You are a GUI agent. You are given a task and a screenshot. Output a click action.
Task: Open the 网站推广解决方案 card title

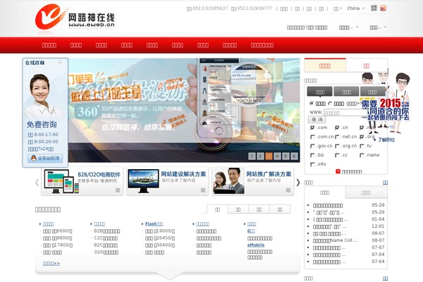[x=269, y=174]
